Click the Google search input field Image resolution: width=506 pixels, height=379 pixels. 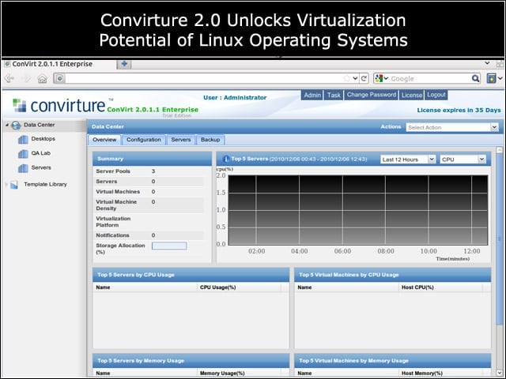[x=430, y=79]
